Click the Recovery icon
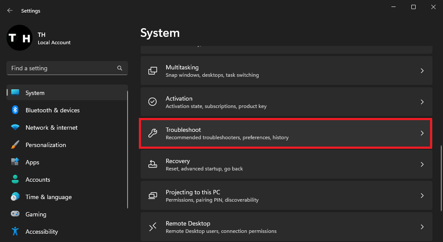Viewport: 443px width, 242px height. click(x=153, y=164)
